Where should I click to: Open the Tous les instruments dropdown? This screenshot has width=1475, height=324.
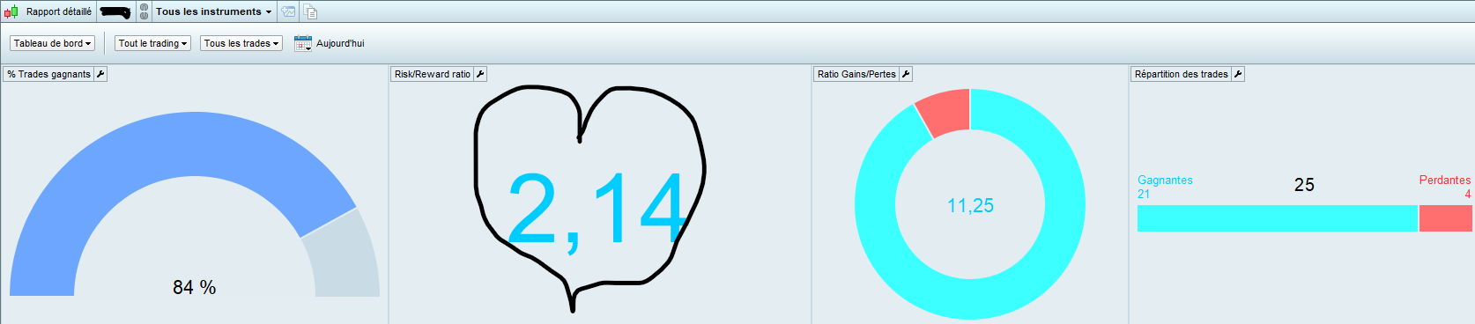pyautogui.click(x=213, y=11)
